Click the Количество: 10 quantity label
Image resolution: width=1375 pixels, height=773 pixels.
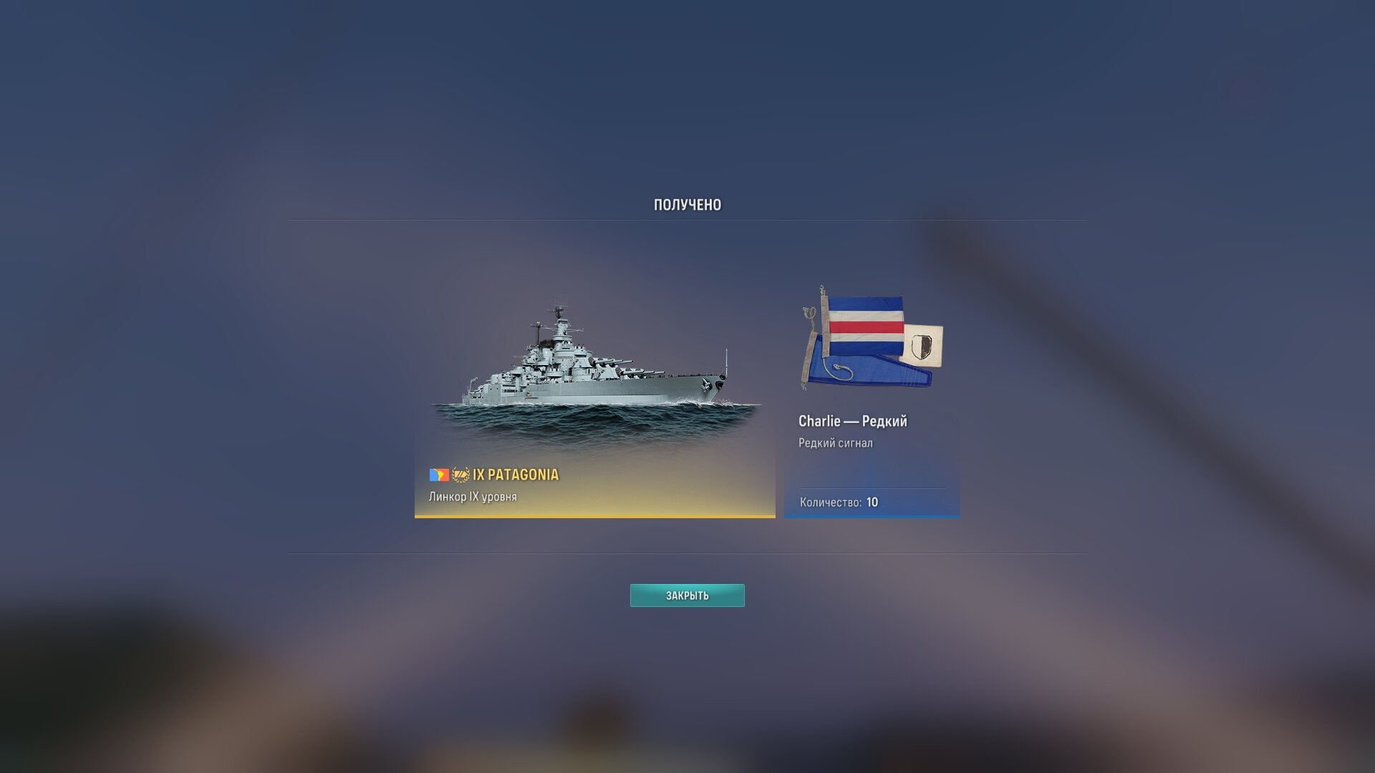coord(839,502)
